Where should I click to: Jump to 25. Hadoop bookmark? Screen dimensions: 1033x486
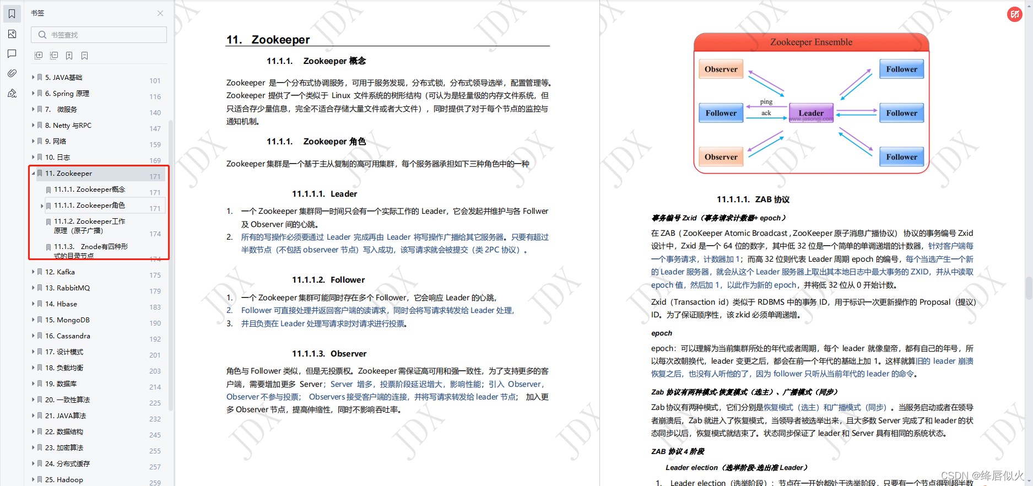tap(64, 479)
